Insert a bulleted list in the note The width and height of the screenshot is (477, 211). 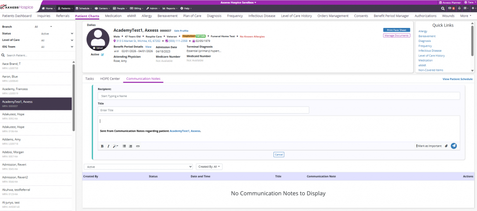pyautogui.click(x=124, y=146)
